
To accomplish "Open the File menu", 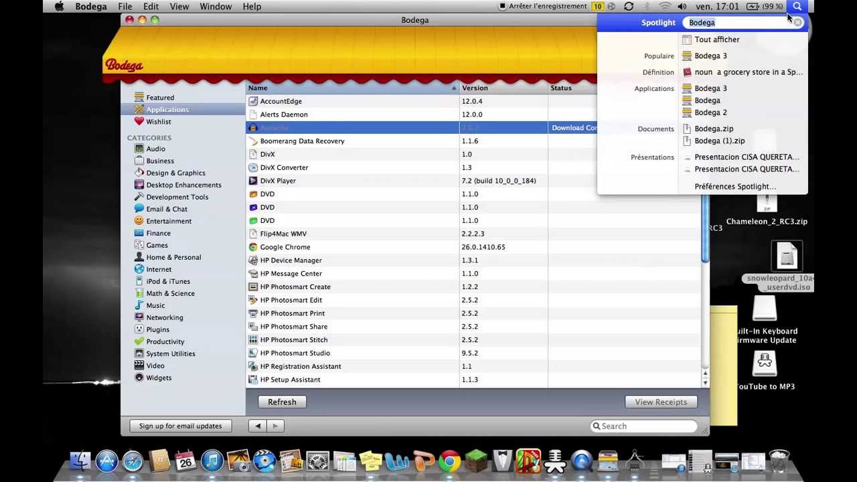I will (125, 7).
